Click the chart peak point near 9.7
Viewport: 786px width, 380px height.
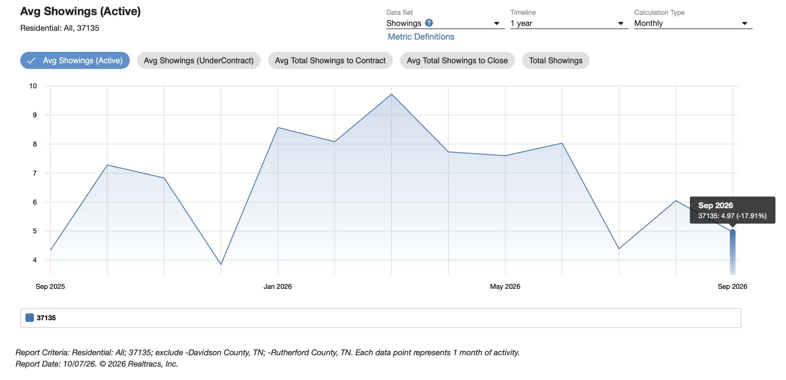391,94
